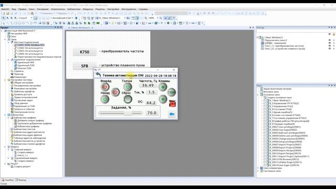Click the Задание % slider handle
336x189 pixels.
pyautogui.click(x=128, y=113)
